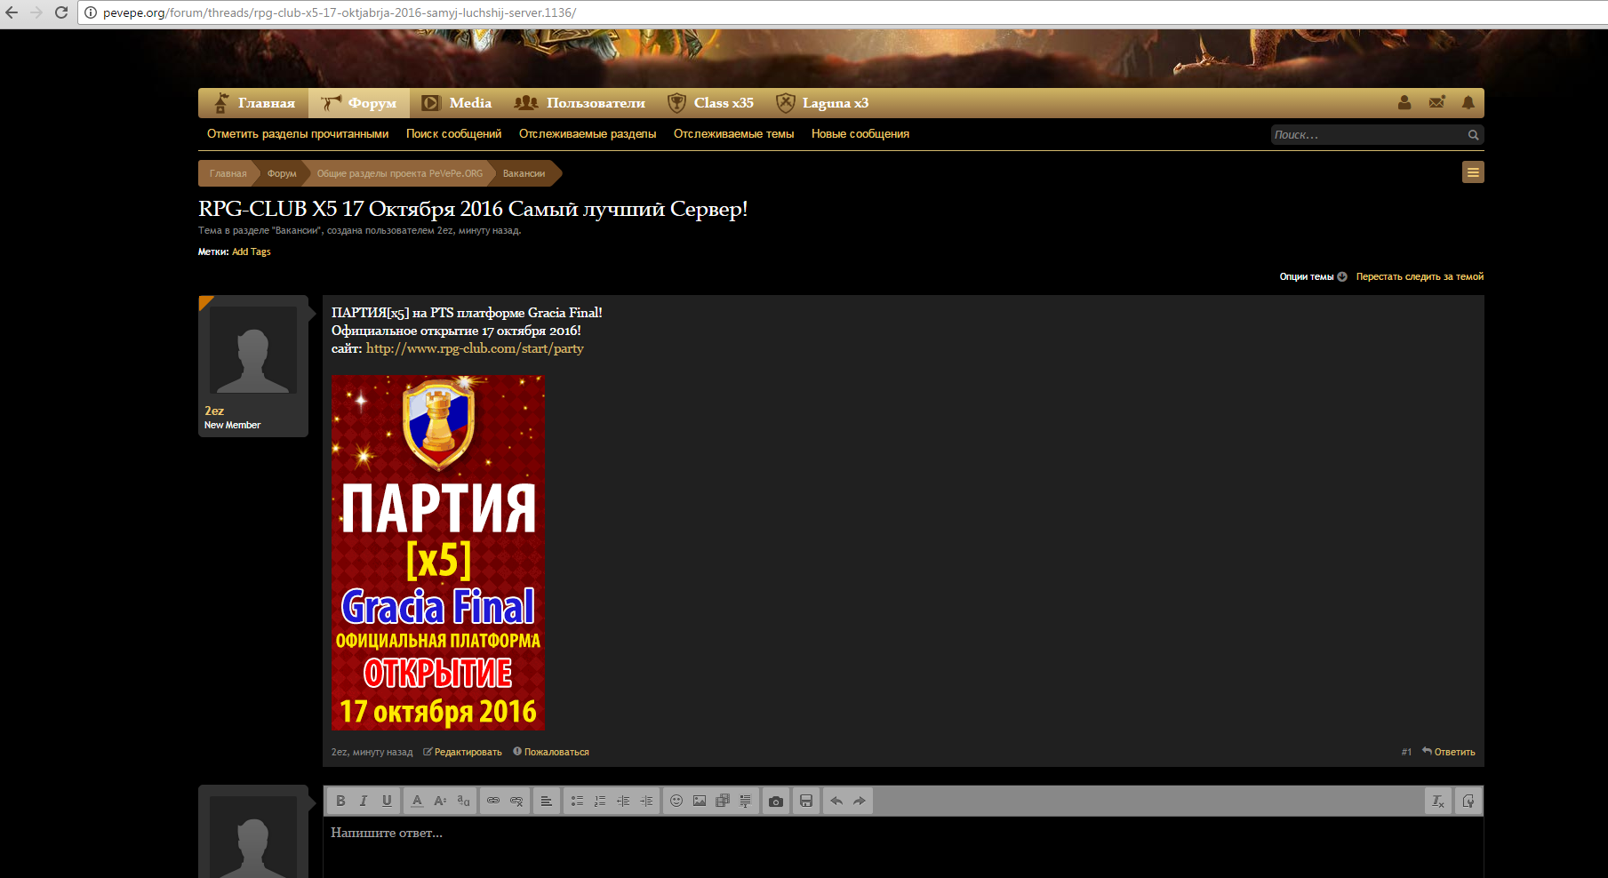This screenshot has width=1608, height=878.
Task: Click the save draft floppy icon
Action: click(x=806, y=801)
